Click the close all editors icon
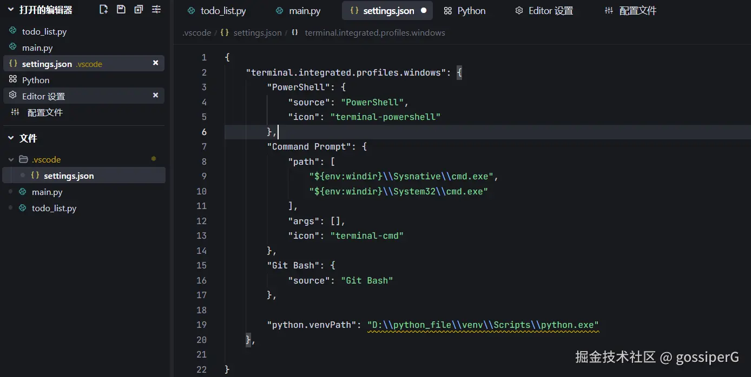 (139, 9)
